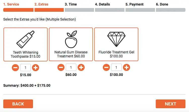Toggle the Natural Gum Disease Treatment card
This screenshot has height=112, width=189.
[71, 44]
